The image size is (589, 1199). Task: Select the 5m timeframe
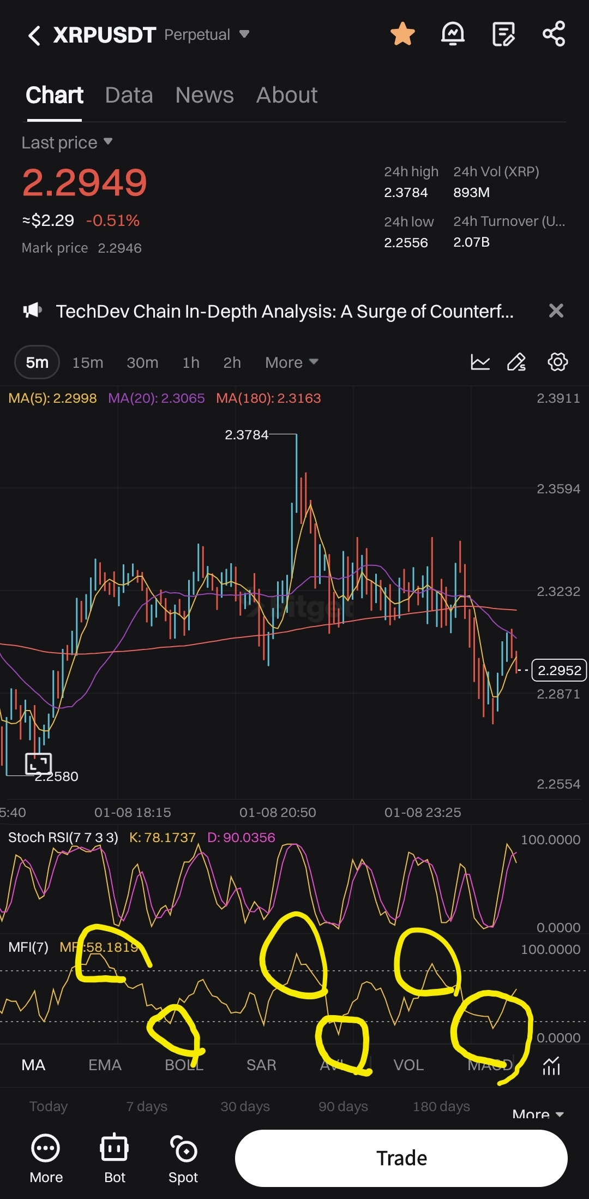37,362
